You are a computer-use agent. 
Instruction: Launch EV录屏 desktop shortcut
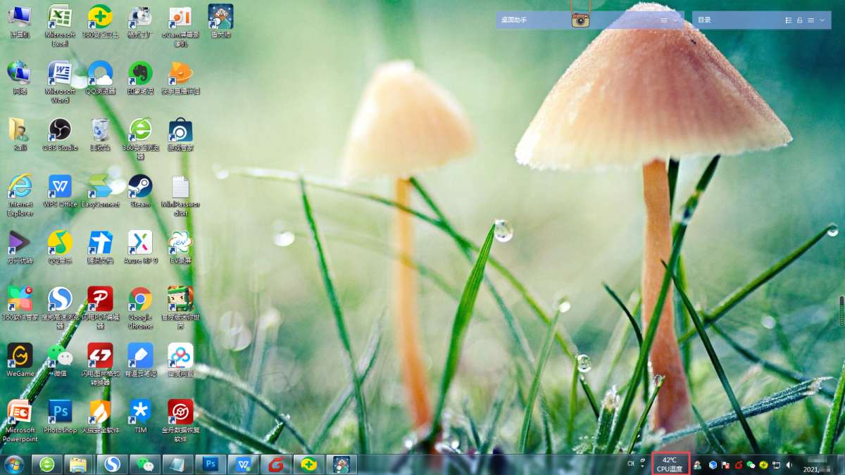(180, 247)
